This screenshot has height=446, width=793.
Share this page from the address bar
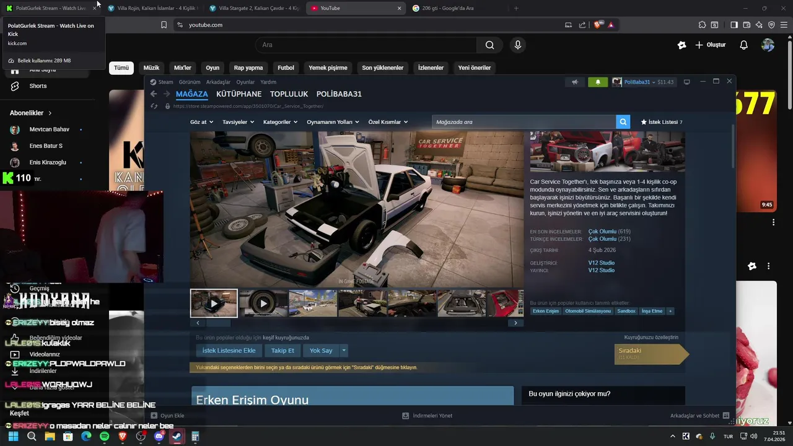(x=582, y=25)
